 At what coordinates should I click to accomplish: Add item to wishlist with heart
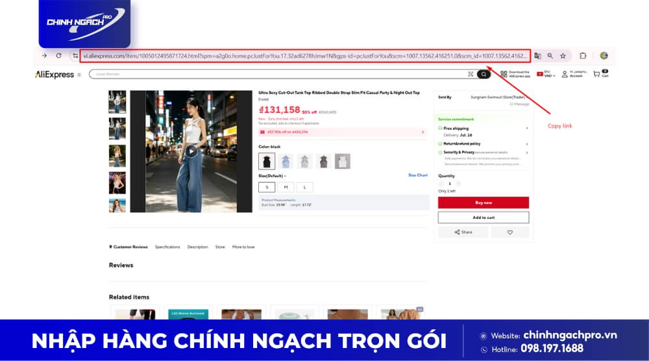(x=510, y=232)
